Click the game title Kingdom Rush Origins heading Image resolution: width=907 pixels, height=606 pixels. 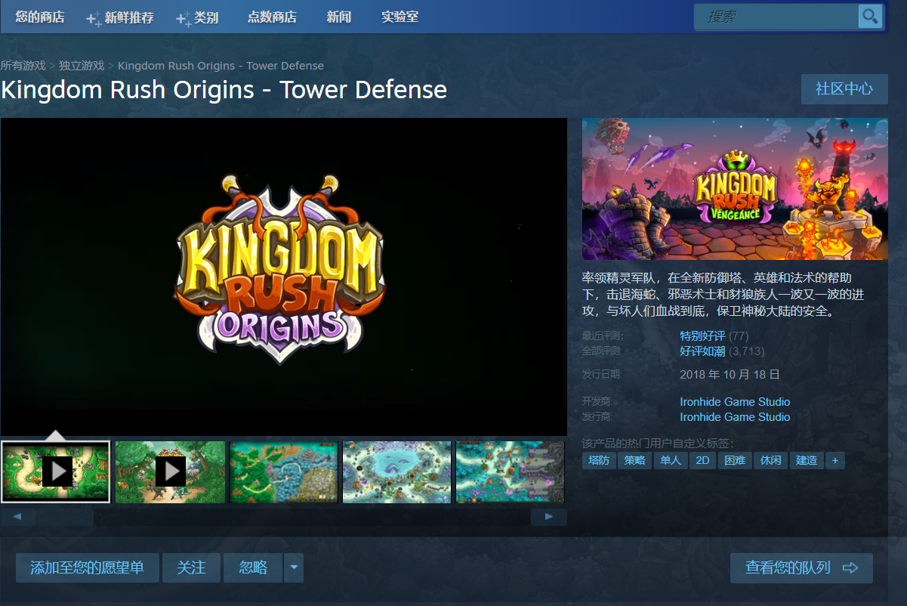point(224,90)
